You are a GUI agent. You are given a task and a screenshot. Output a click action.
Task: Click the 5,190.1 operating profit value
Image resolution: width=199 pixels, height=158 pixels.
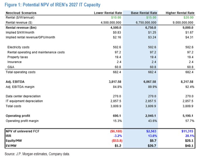click(188, 116)
